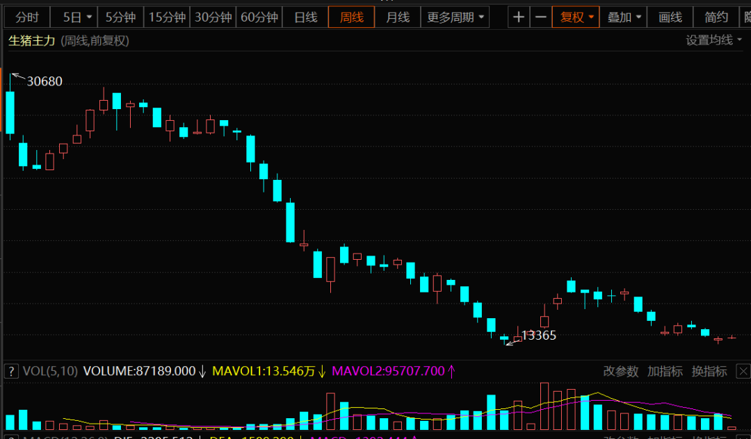Screen dimensions: 751x439
Task: Click the plus zoom-in icon
Action: tap(518, 17)
